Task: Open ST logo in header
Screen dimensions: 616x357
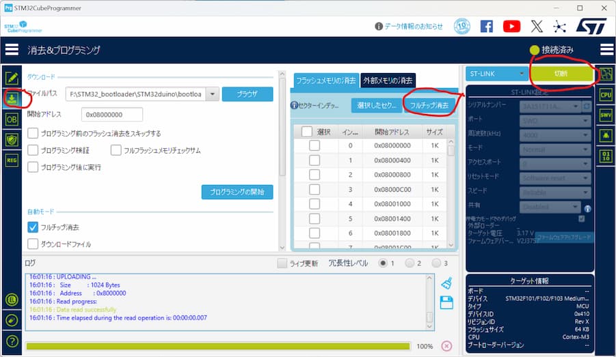Action: 591,27
